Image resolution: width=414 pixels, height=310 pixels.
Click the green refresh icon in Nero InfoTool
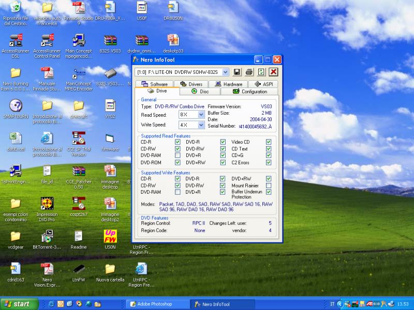pyautogui.click(x=261, y=72)
